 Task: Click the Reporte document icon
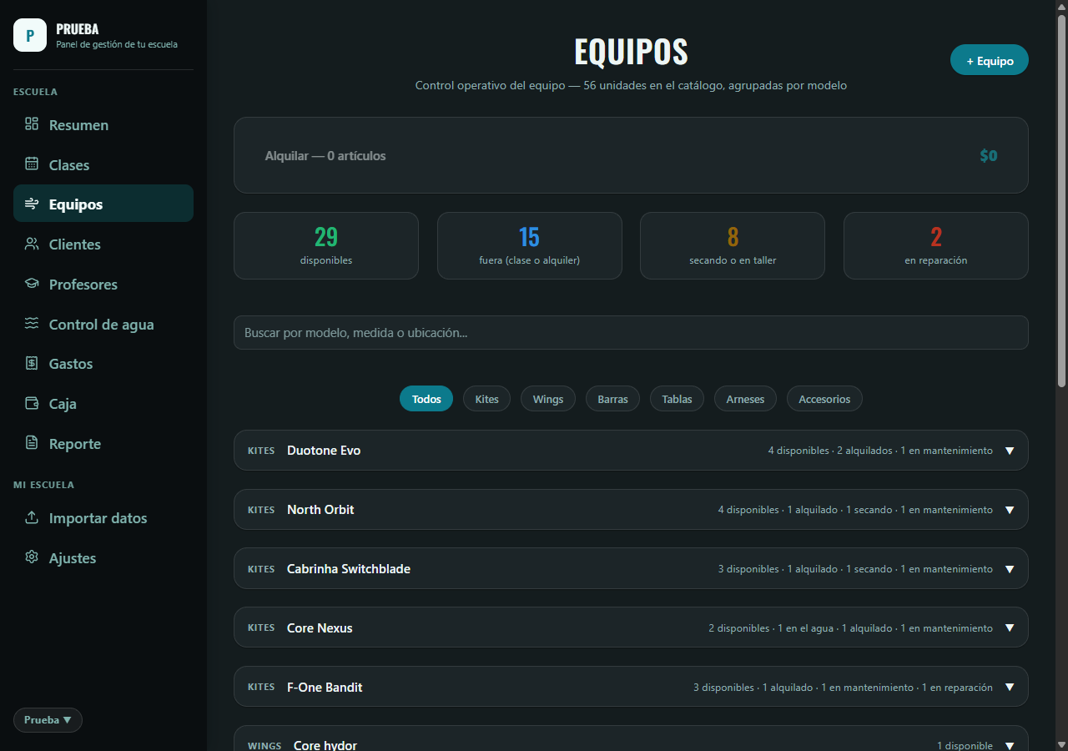32,443
